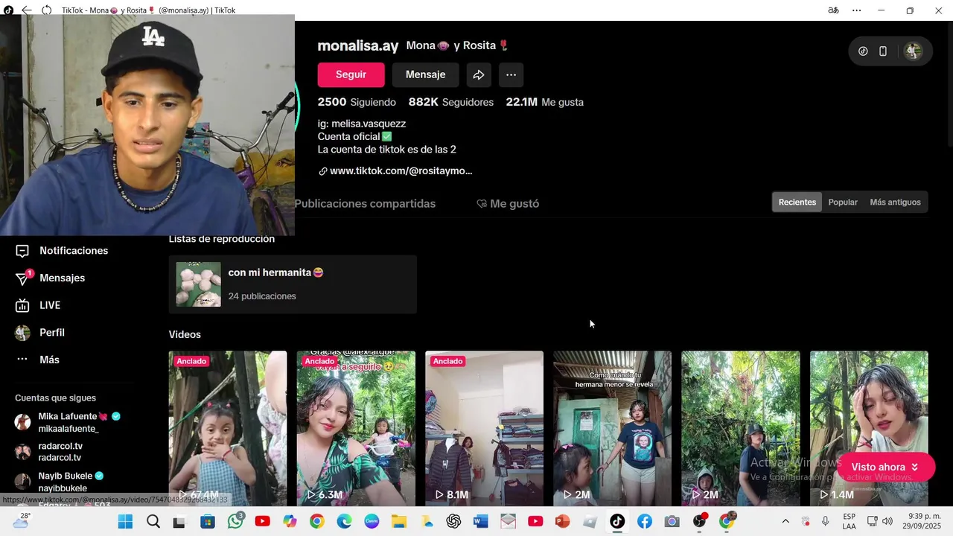The height and width of the screenshot is (536, 953).
Task: Open Microsoft Store from the taskbar
Action: [x=208, y=522]
